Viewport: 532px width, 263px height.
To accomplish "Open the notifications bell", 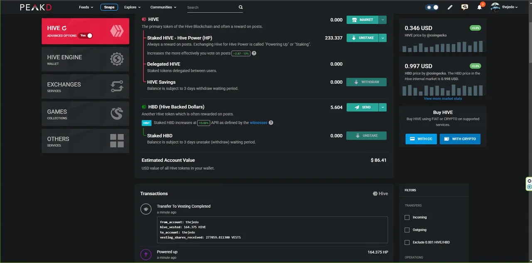I will coord(479,7).
